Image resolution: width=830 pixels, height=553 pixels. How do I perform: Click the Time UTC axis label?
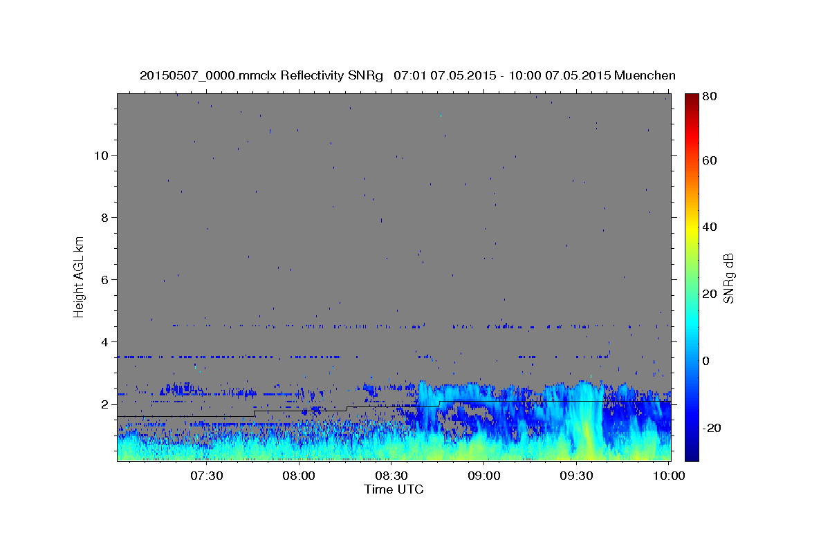click(394, 489)
